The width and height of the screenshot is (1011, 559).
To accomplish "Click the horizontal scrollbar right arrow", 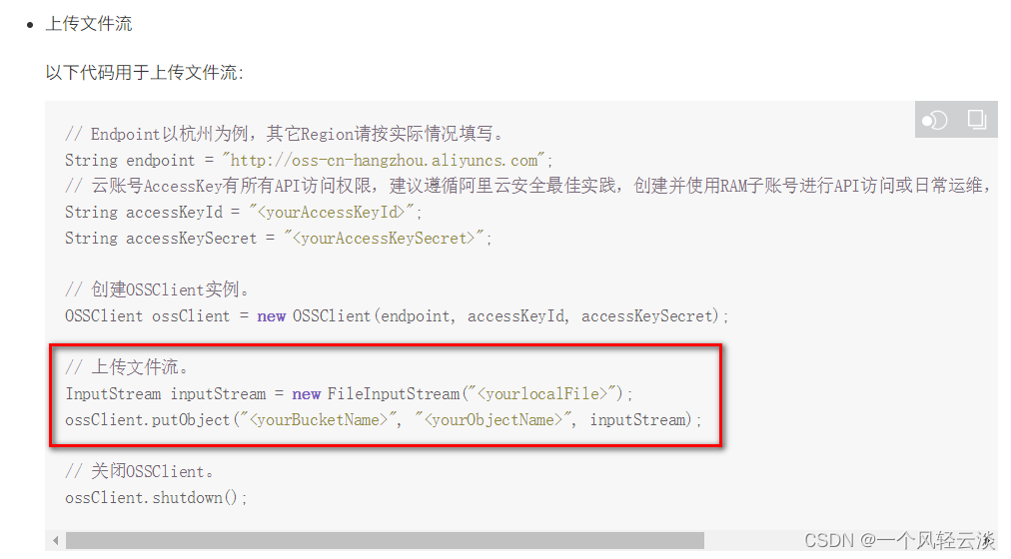I will coord(989,540).
